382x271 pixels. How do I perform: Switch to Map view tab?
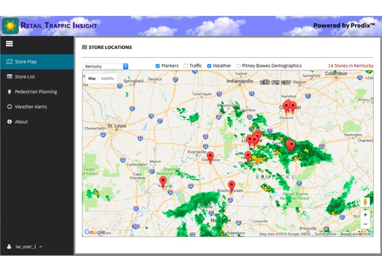(x=92, y=78)
